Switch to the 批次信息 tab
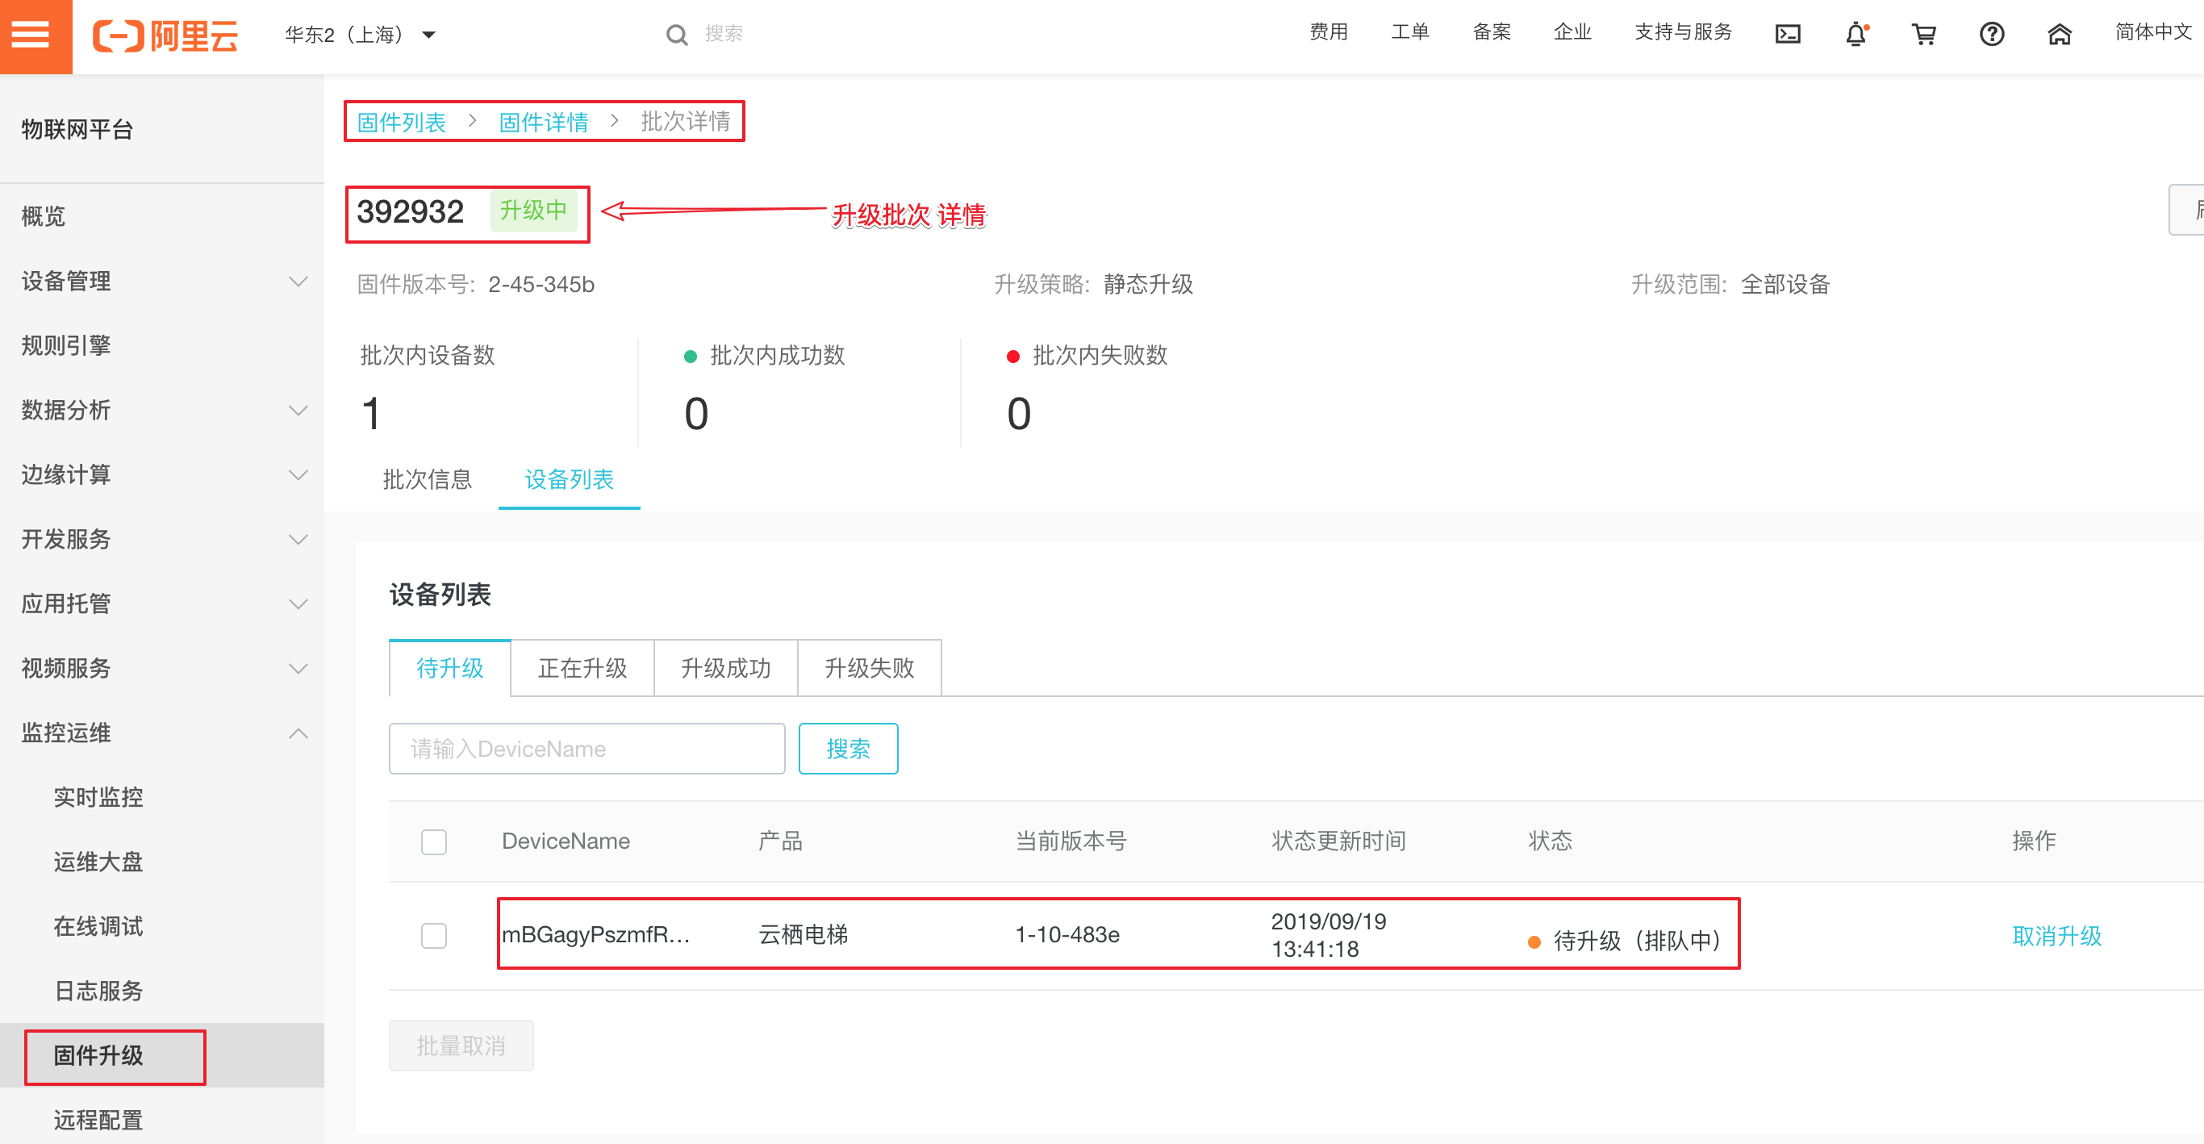The width and height of the screenshot is (2204, 1144). 427,479
